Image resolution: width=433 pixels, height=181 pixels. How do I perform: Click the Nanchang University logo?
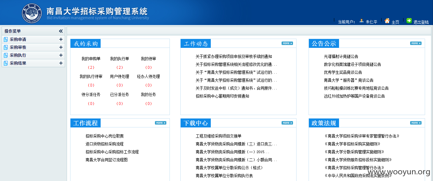(32, 13)
